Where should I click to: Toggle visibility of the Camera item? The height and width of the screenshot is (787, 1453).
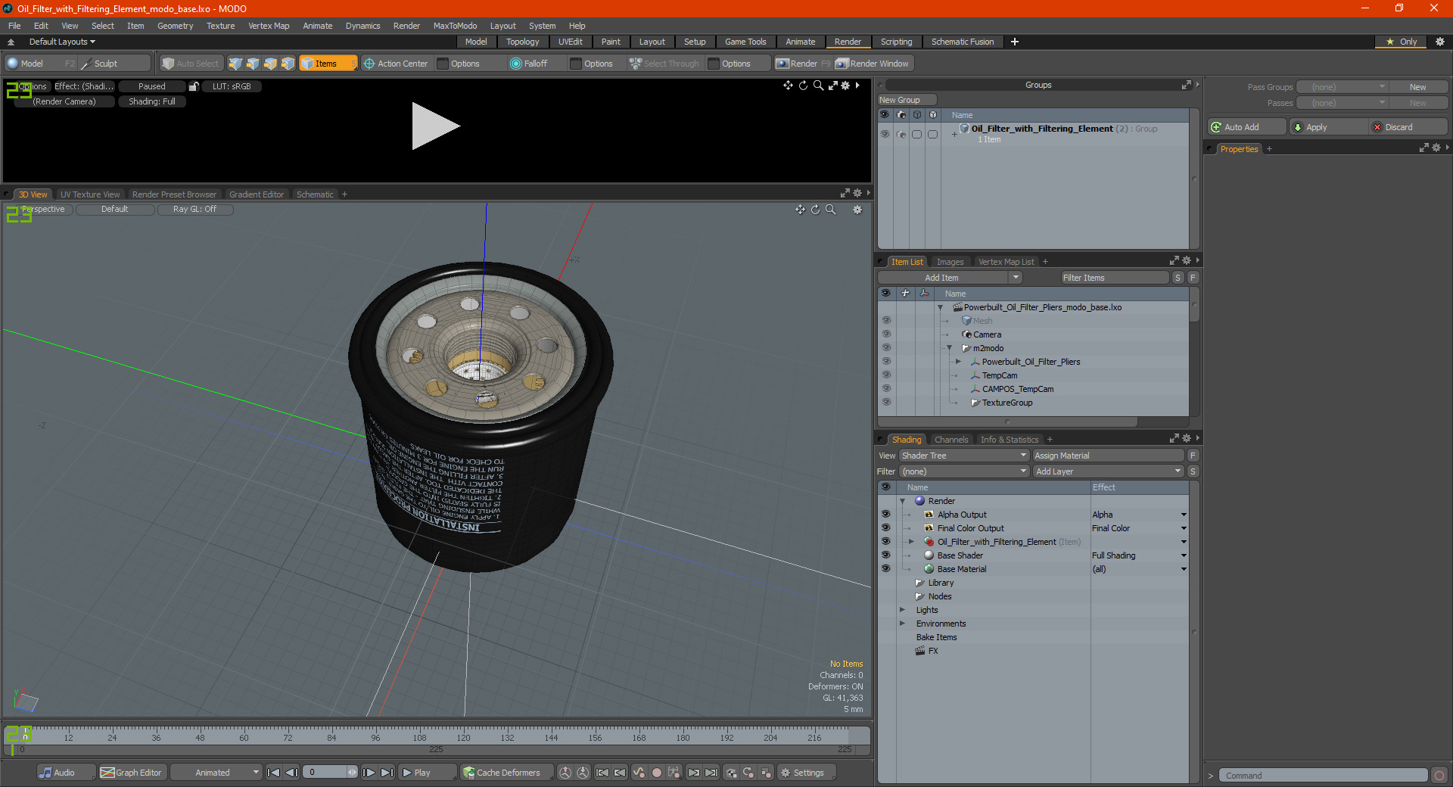click(886, 334)
